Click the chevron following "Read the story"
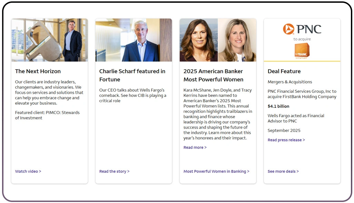Image resolution: width=354 pixels, height=203 pixels. [x=129, y=171]
